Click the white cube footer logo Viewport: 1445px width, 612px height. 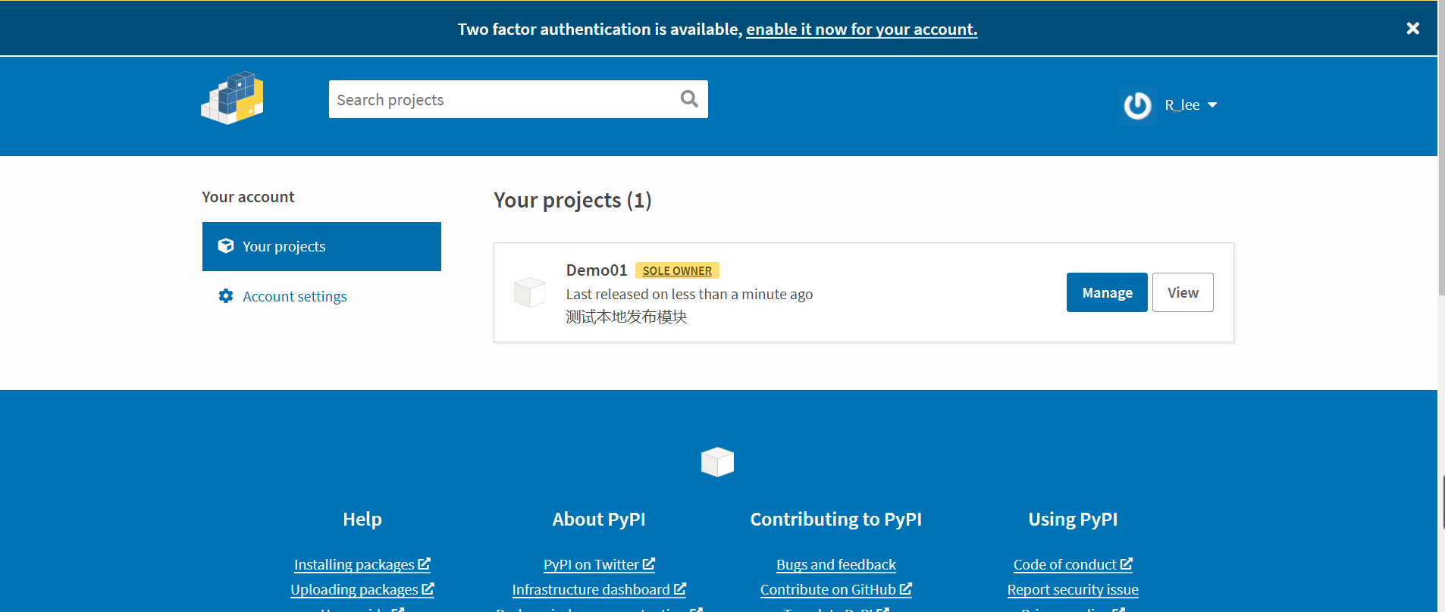point(717,462)
